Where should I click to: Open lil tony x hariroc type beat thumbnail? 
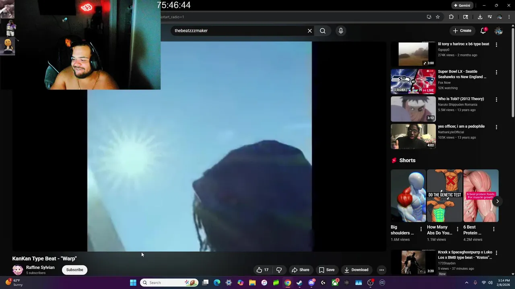tap(413, 54)
